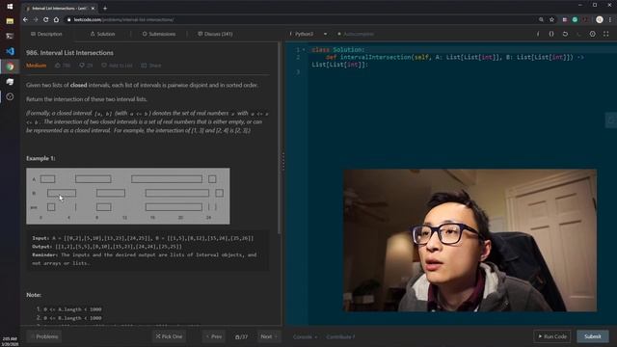Expand the Console panel
The width and height of the screenshot is (617, 347).
(x=305, y=336)
